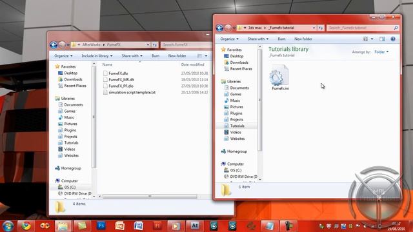413x232 pixels.
Task: Click the Search _Fumefx tutorial field
Action: click(363, 28)
